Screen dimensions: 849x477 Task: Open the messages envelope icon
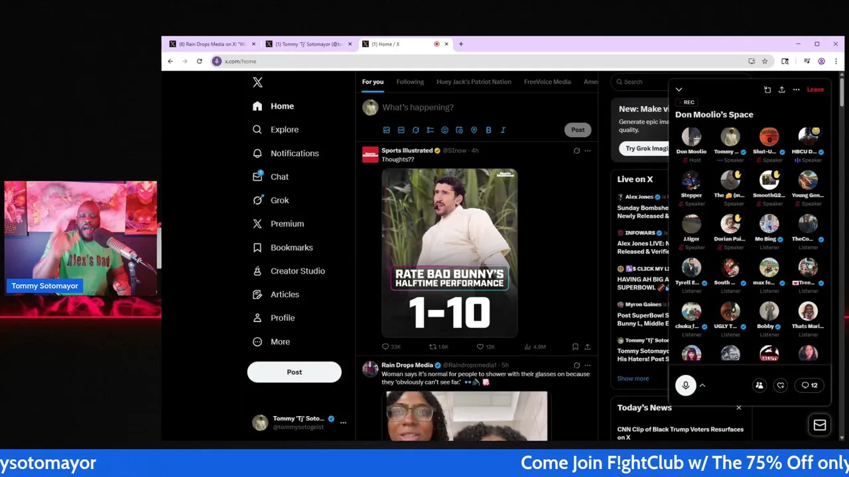click(820, 425)
